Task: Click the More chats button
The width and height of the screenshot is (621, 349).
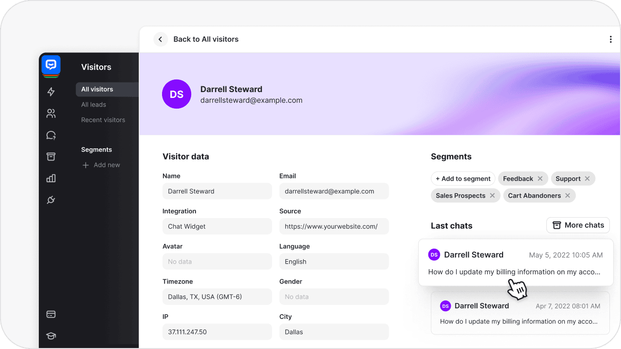Action: point(578,225)
